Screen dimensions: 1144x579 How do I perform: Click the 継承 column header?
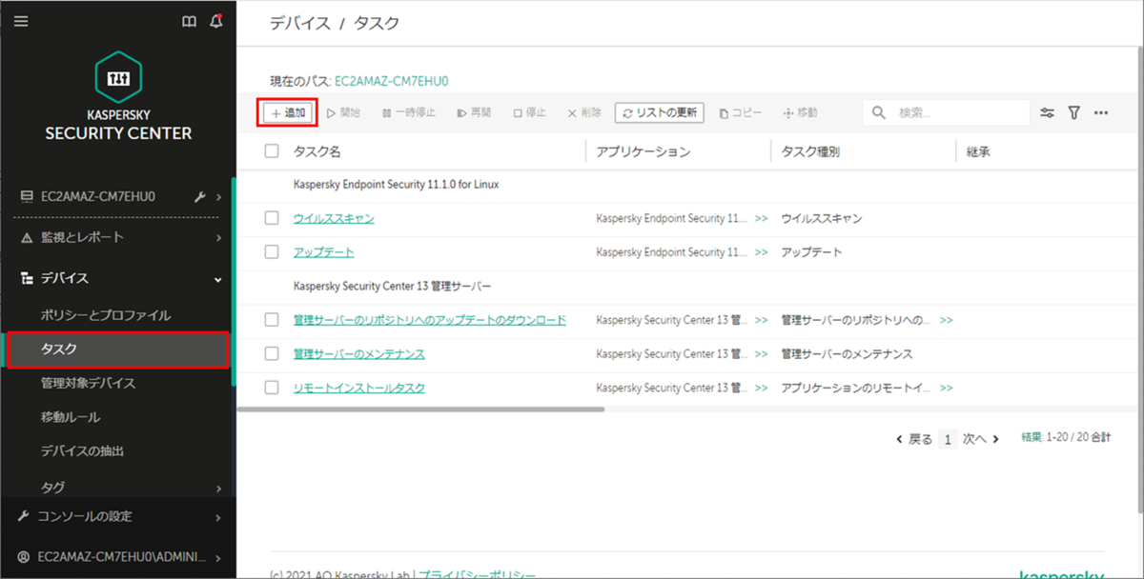pos(978,151)
